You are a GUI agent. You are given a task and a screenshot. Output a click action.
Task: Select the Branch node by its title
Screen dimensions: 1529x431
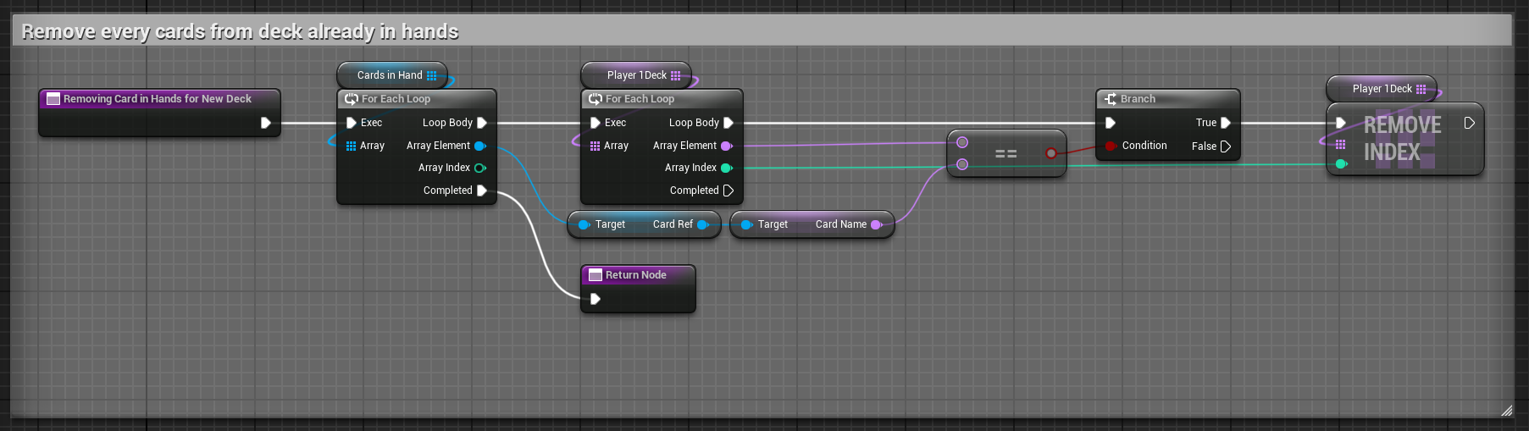pos(1138,99)
